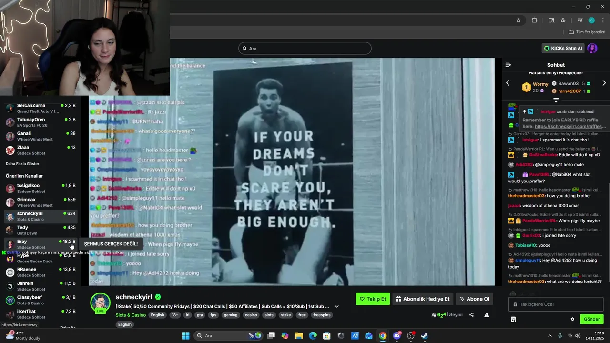Screen dimensions: 610x343
Task: Show previous weekly top gifters slide
Action: point(508,83)
